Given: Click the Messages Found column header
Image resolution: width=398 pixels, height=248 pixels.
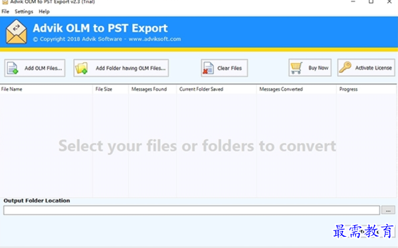Looking at the screenshot, I should pos(152,89).
